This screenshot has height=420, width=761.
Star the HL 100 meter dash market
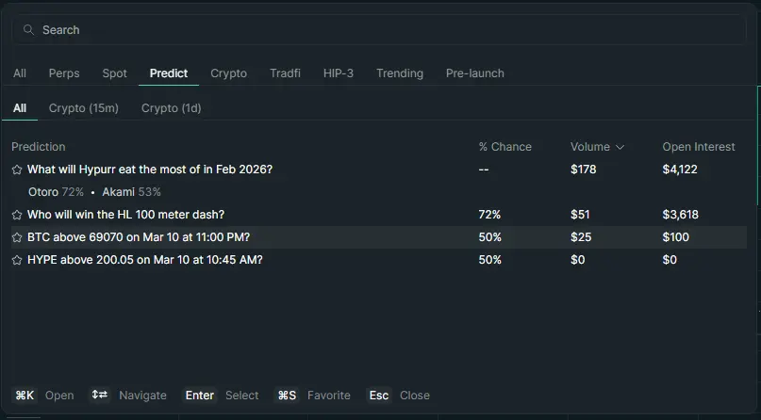17,215
